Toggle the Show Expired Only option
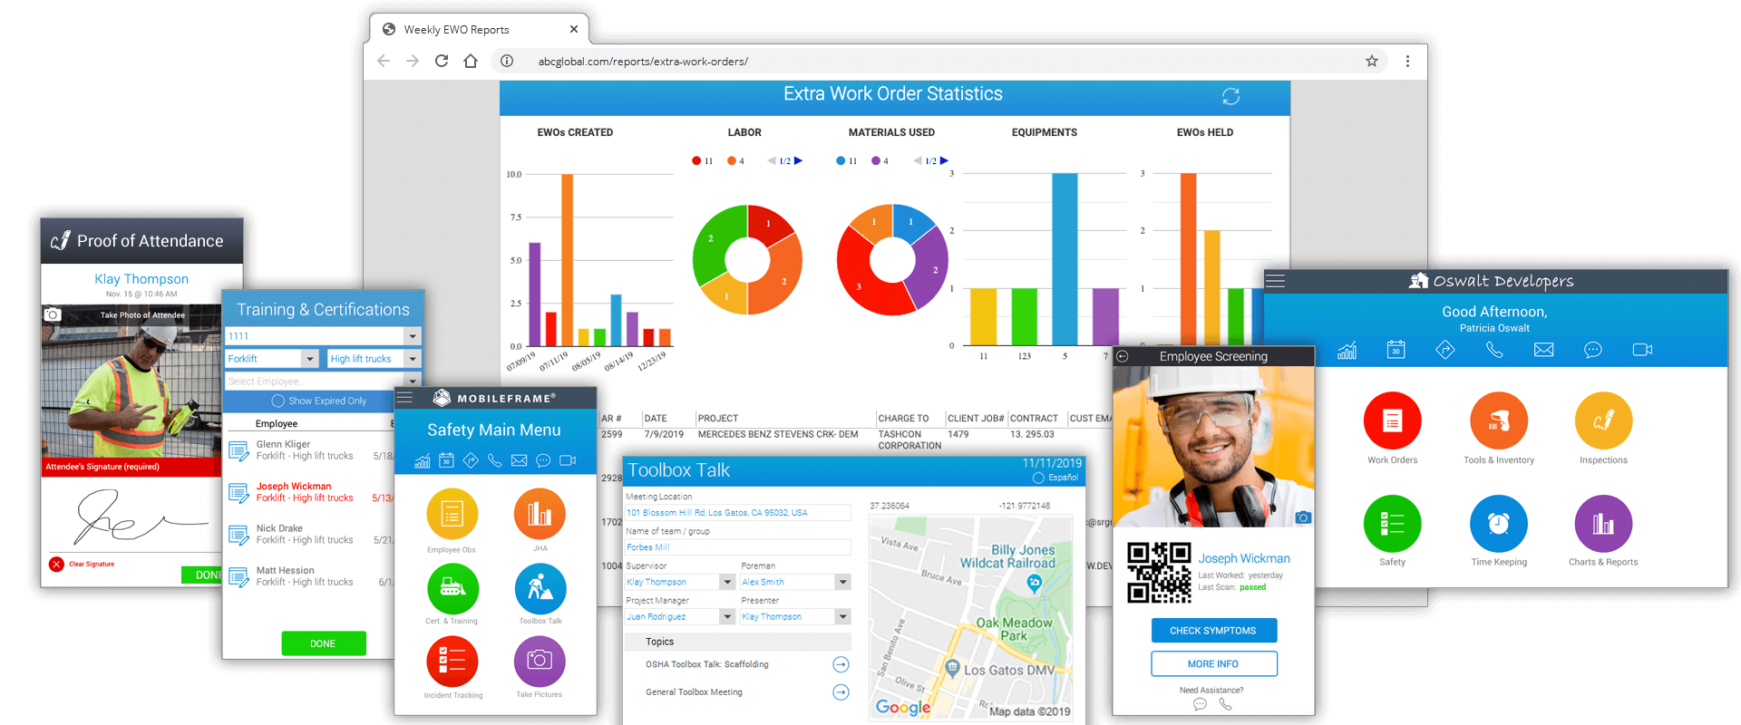This screenshot has height=725, width=1741. 278,401
